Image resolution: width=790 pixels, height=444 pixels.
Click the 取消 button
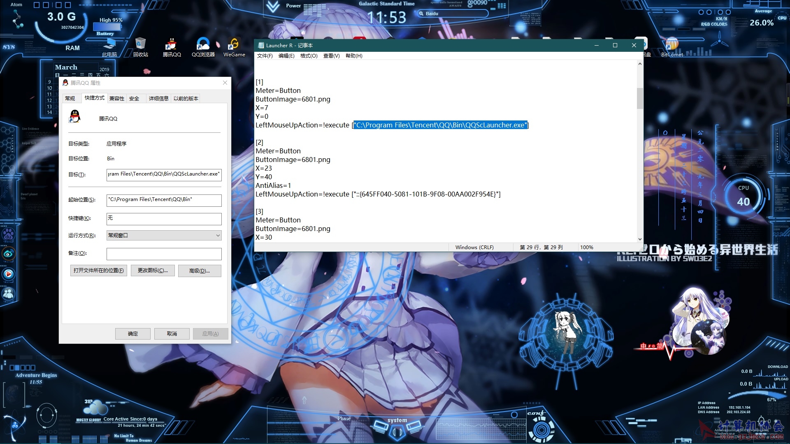point(172,333)
